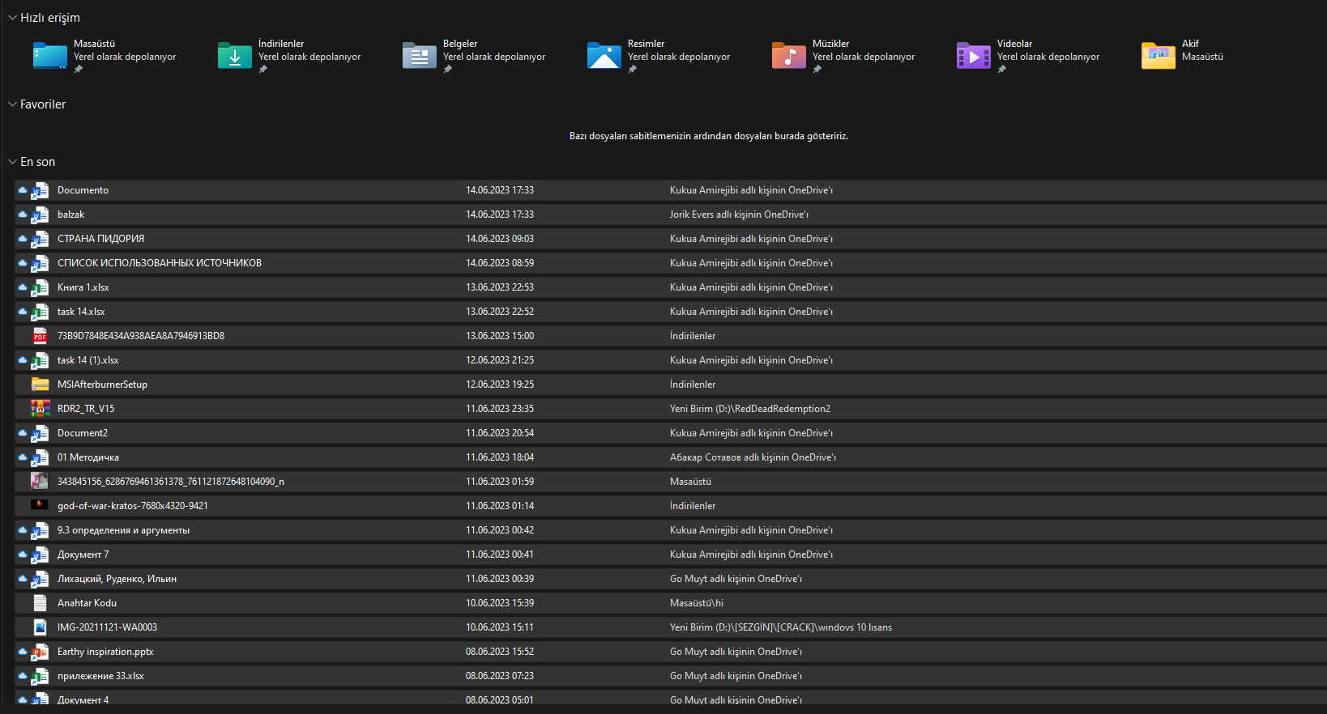Collapse the Hızlı erişim section

tap(12, 18)
